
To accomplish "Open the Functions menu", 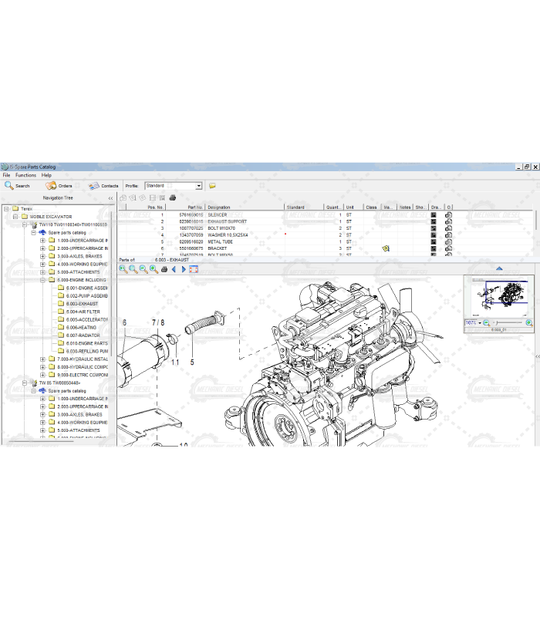I will 25,175.
